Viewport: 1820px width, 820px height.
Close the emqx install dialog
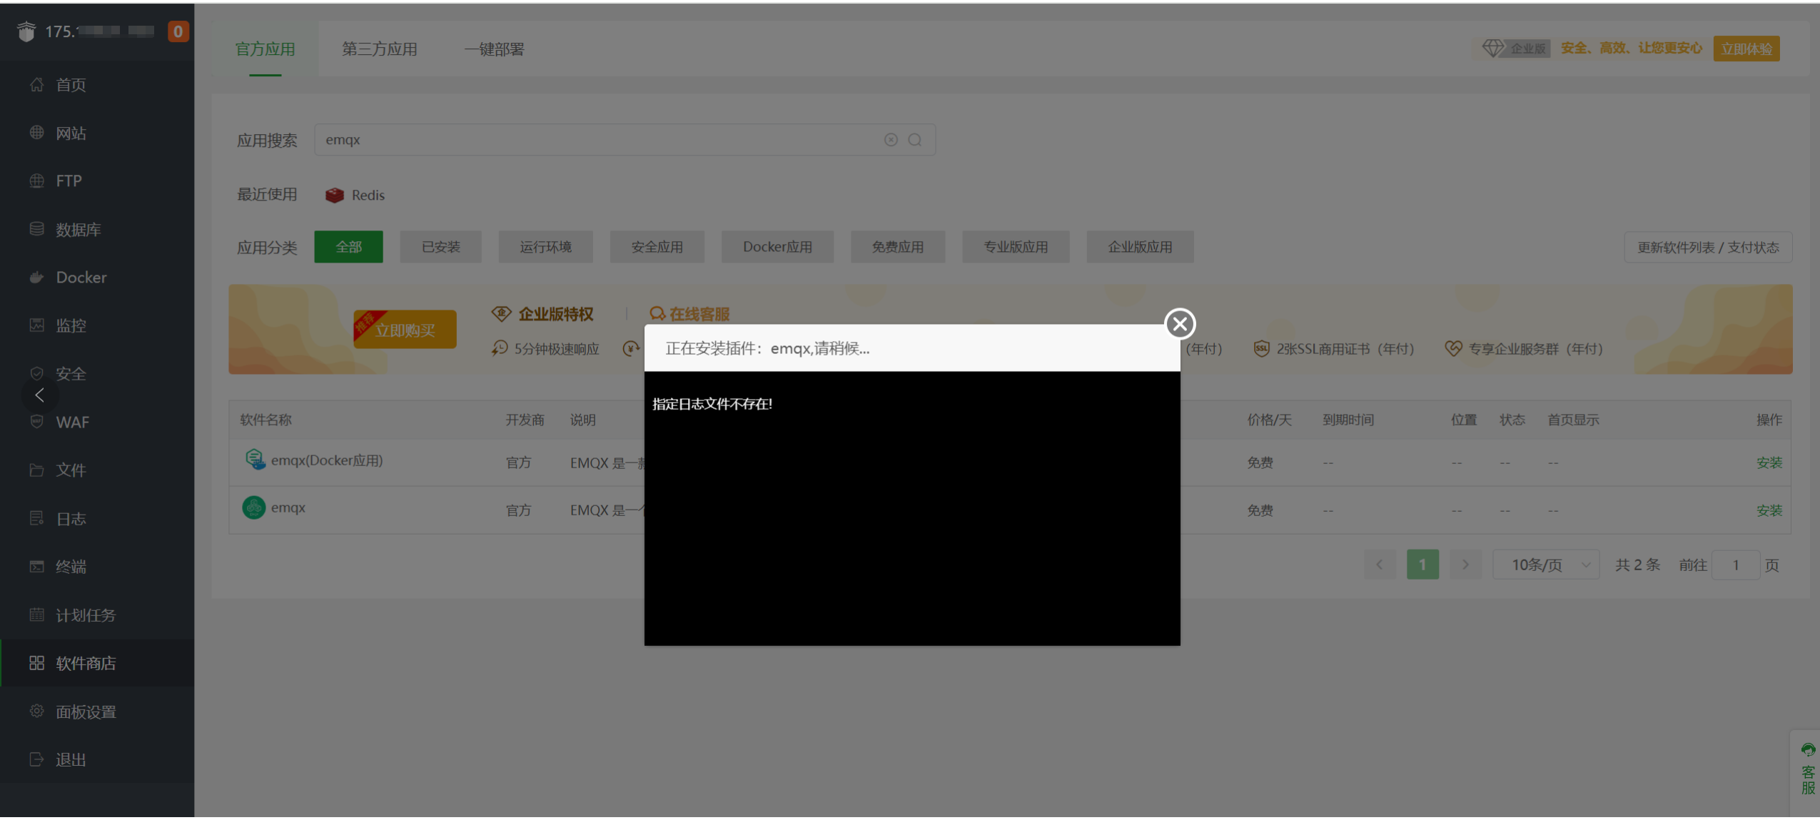(x=1180, y=323)
